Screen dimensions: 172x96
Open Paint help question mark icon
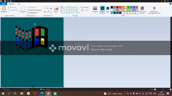coord(171,4)
